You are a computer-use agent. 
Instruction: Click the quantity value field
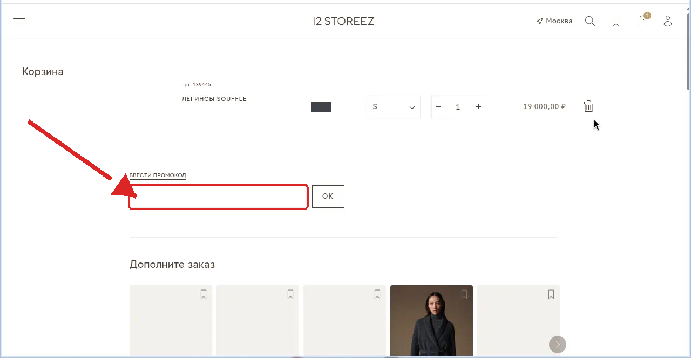[458, 107]
